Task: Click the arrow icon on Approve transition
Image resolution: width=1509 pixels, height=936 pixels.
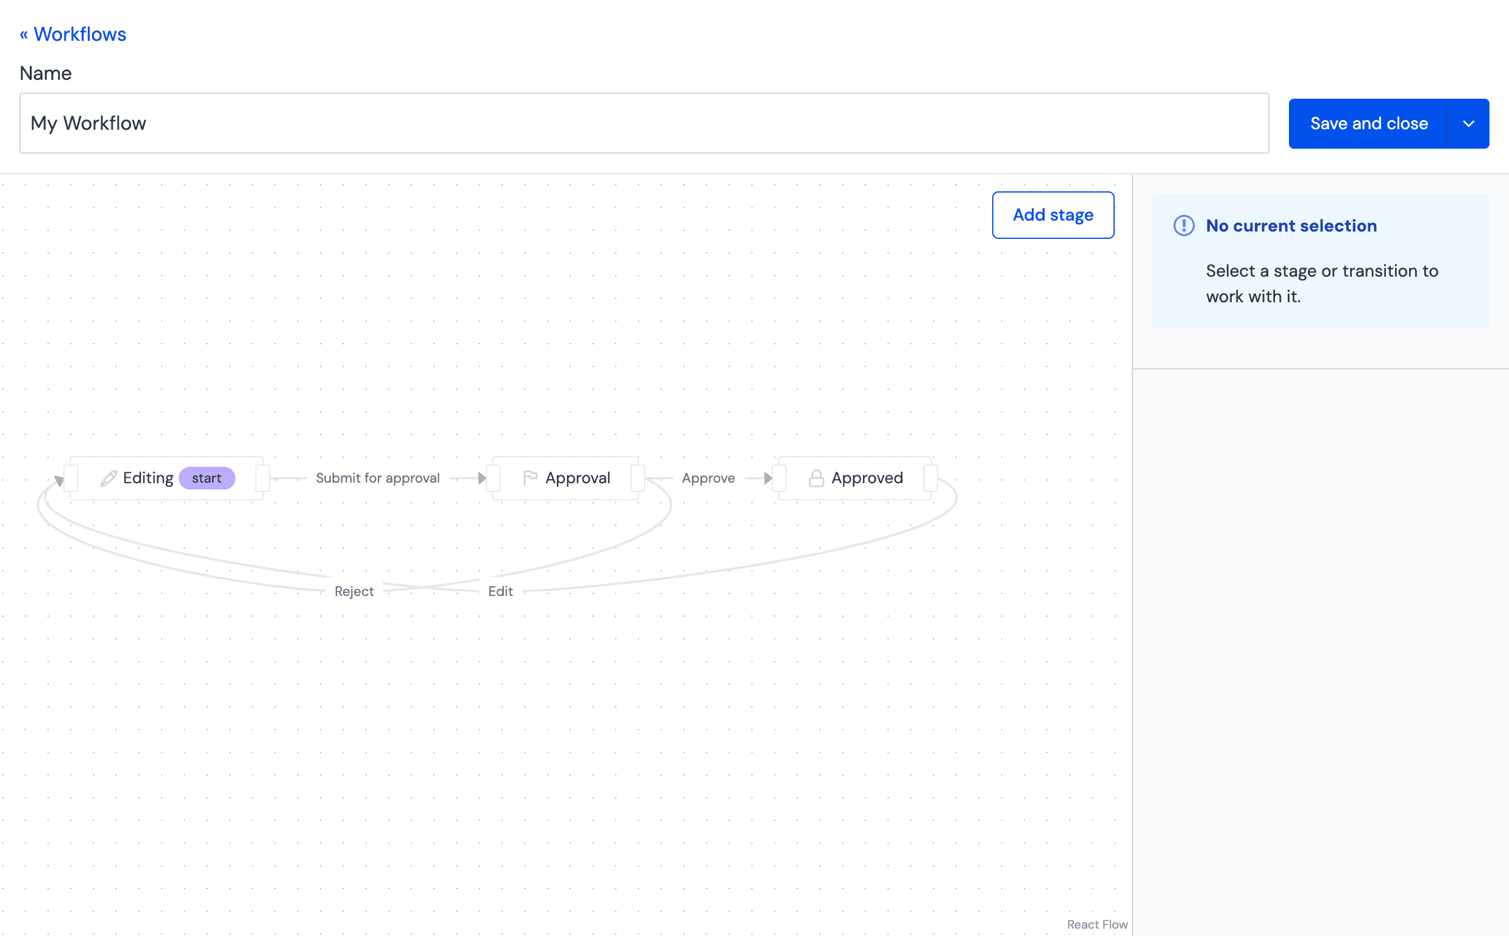Action: pyautogui.click(x=766, y=478)
